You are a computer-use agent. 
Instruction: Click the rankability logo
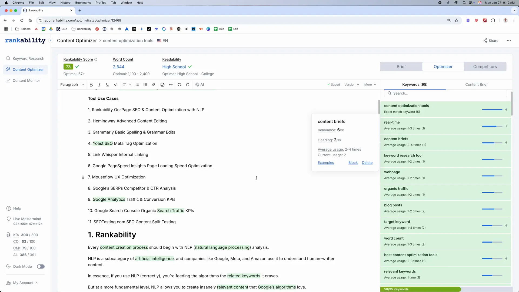click(25, 40)
